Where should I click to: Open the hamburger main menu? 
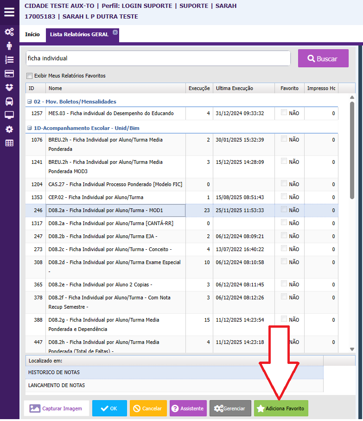click(9, 12)
